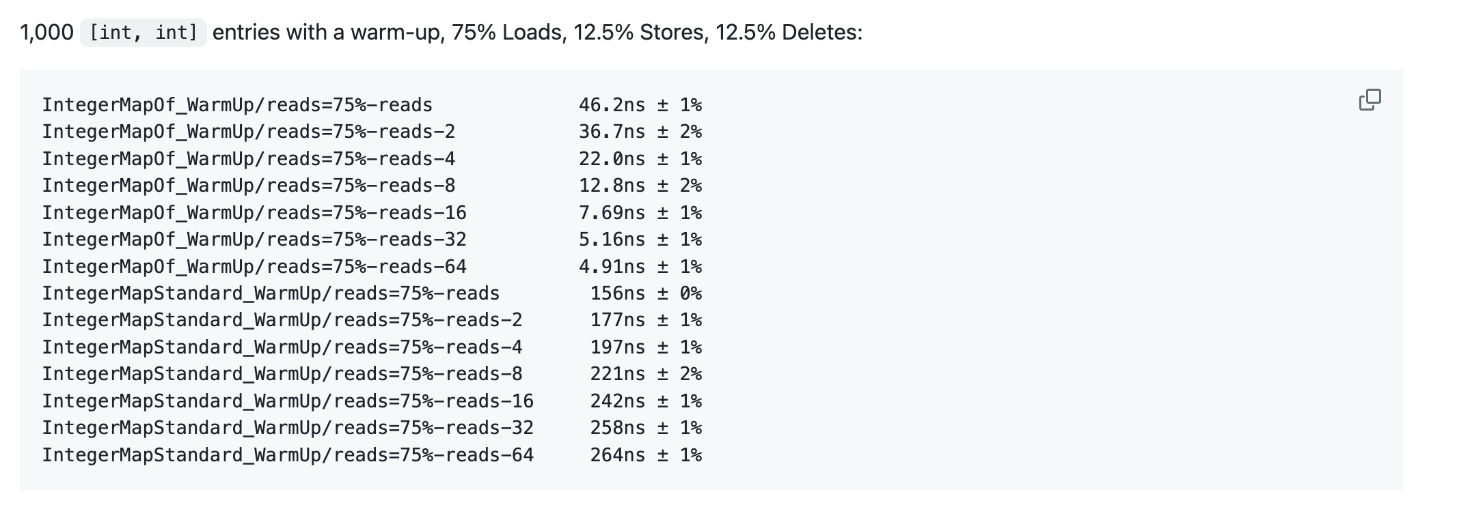
Task: Click the IntegerMapOf_WarmUp reads-32 benchmark name
Action: coord(254,240)
